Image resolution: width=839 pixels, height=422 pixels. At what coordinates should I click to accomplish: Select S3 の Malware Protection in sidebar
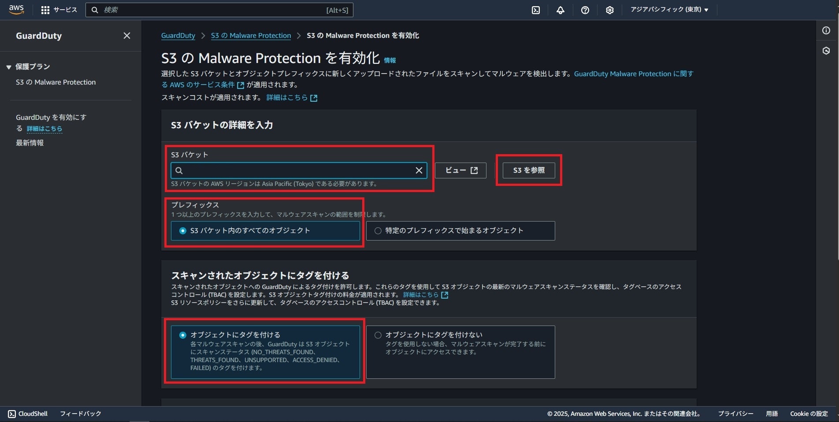point(56,82)
